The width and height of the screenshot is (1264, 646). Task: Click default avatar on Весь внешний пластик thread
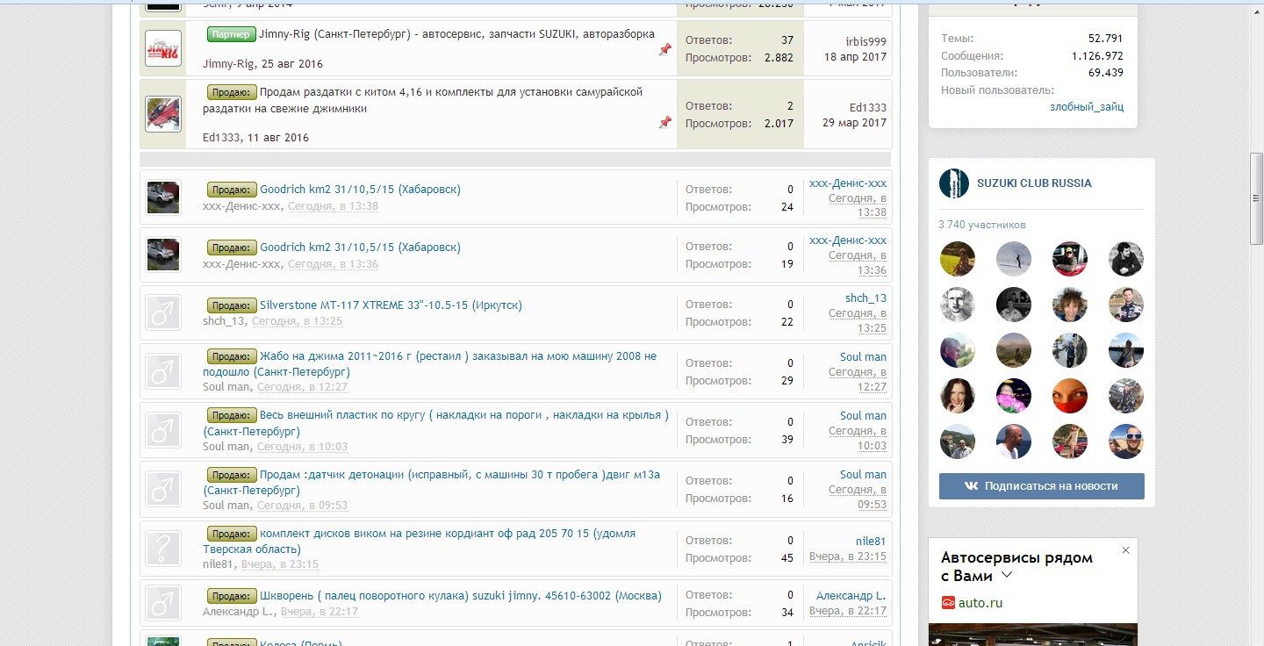[163, 430]
